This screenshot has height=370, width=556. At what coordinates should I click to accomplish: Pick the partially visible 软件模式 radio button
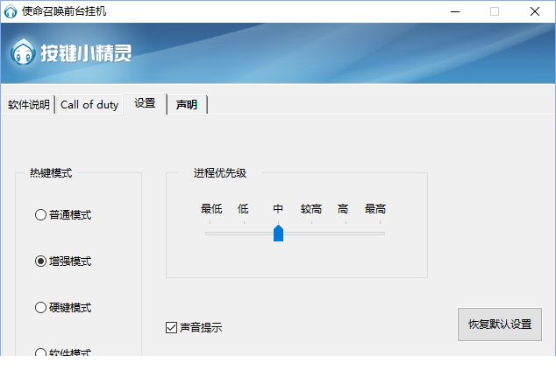coord(40,353)
